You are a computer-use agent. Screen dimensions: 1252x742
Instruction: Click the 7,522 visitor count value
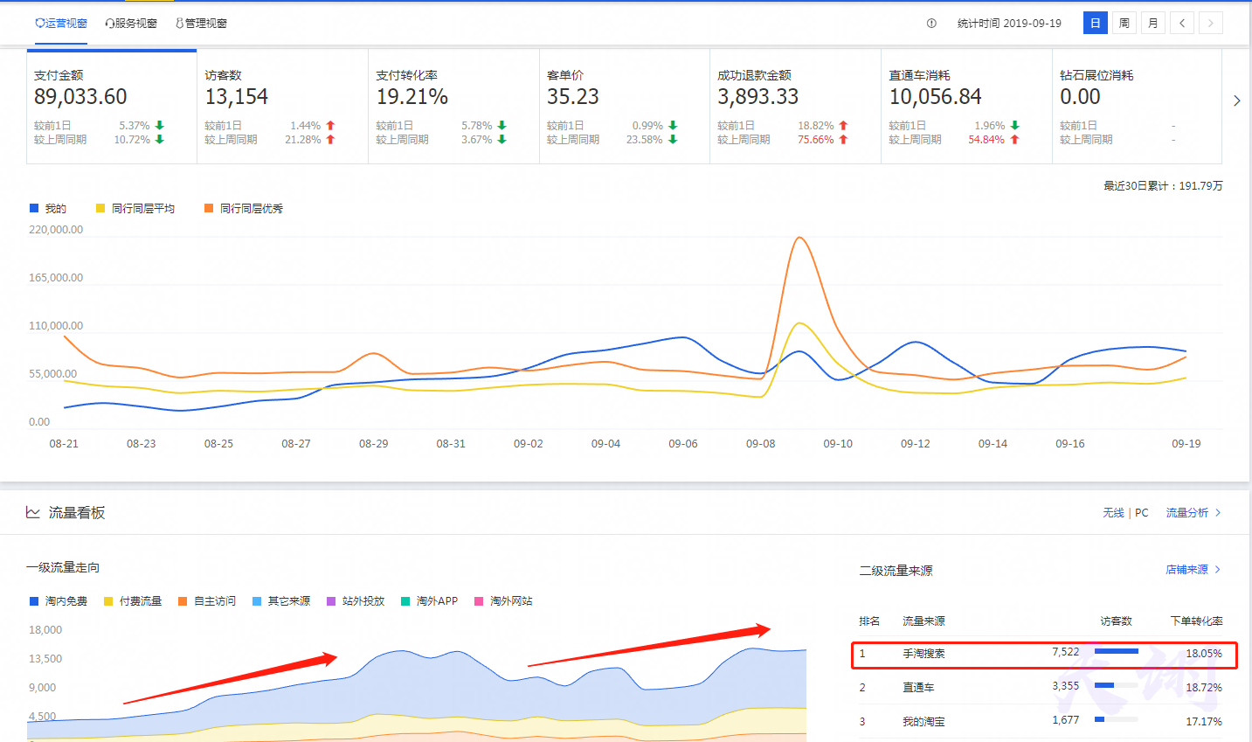1065,652
